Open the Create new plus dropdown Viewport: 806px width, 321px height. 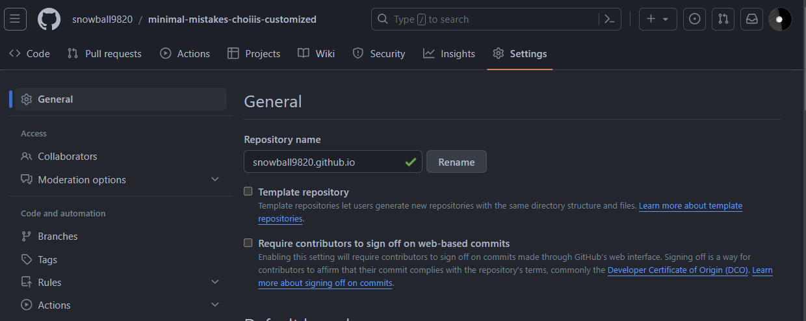(x=658, y=19)
